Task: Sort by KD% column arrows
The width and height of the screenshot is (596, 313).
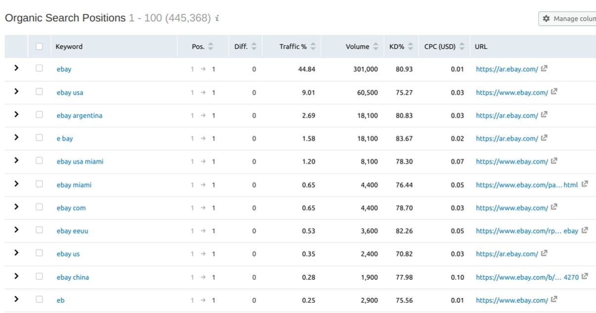Action: 410,46
